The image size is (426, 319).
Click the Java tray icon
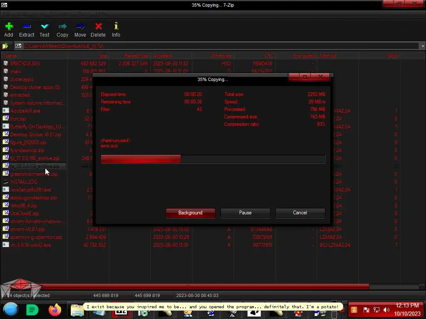[x=354, y=309]
